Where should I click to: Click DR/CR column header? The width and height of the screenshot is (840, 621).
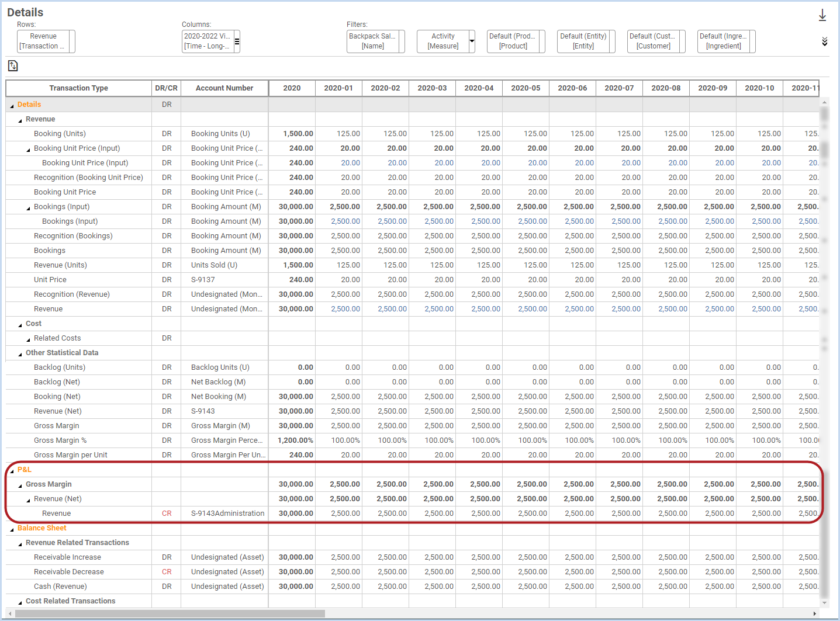[x=167, y=88]
